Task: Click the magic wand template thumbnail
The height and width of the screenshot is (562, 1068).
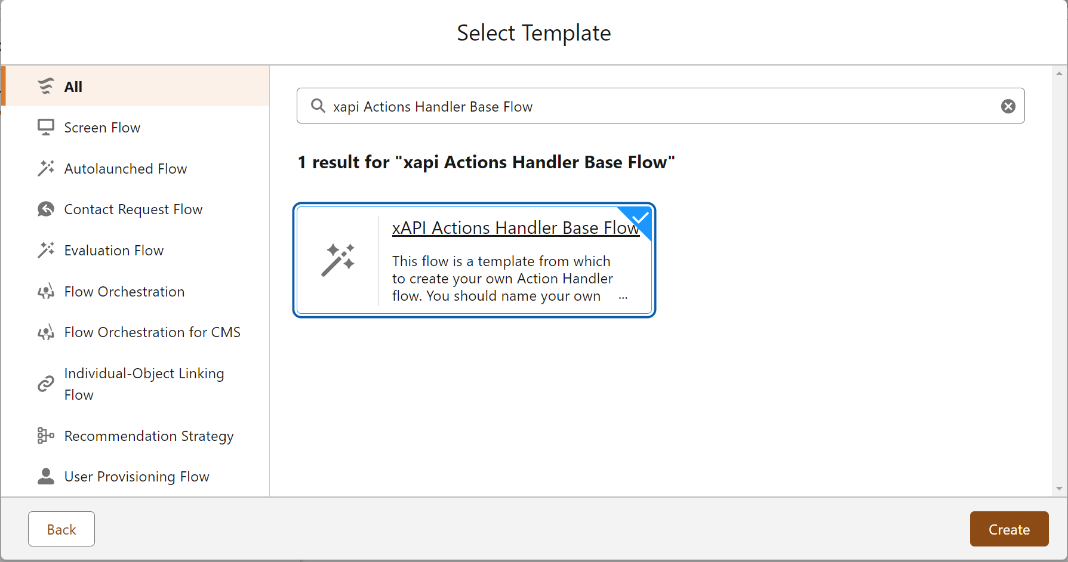Action: pyautogui.click(x=338, y=260)
